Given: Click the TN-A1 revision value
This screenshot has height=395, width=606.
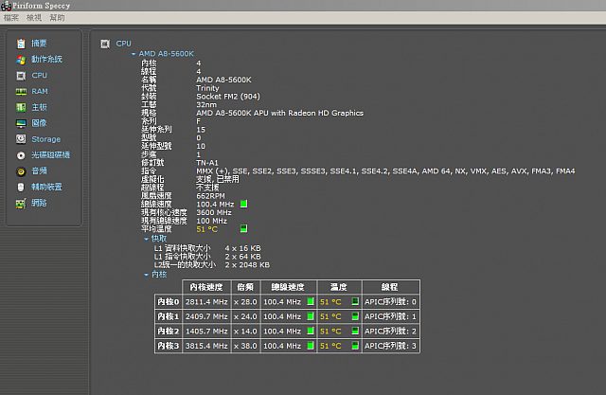Looking at the screenshot, I should 207,163.
